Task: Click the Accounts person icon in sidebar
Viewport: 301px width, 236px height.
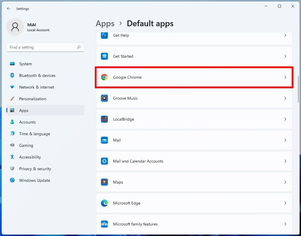Action: (x=12, y=122)
